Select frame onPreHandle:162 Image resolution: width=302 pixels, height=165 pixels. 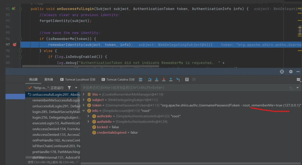tap(53, 140)
